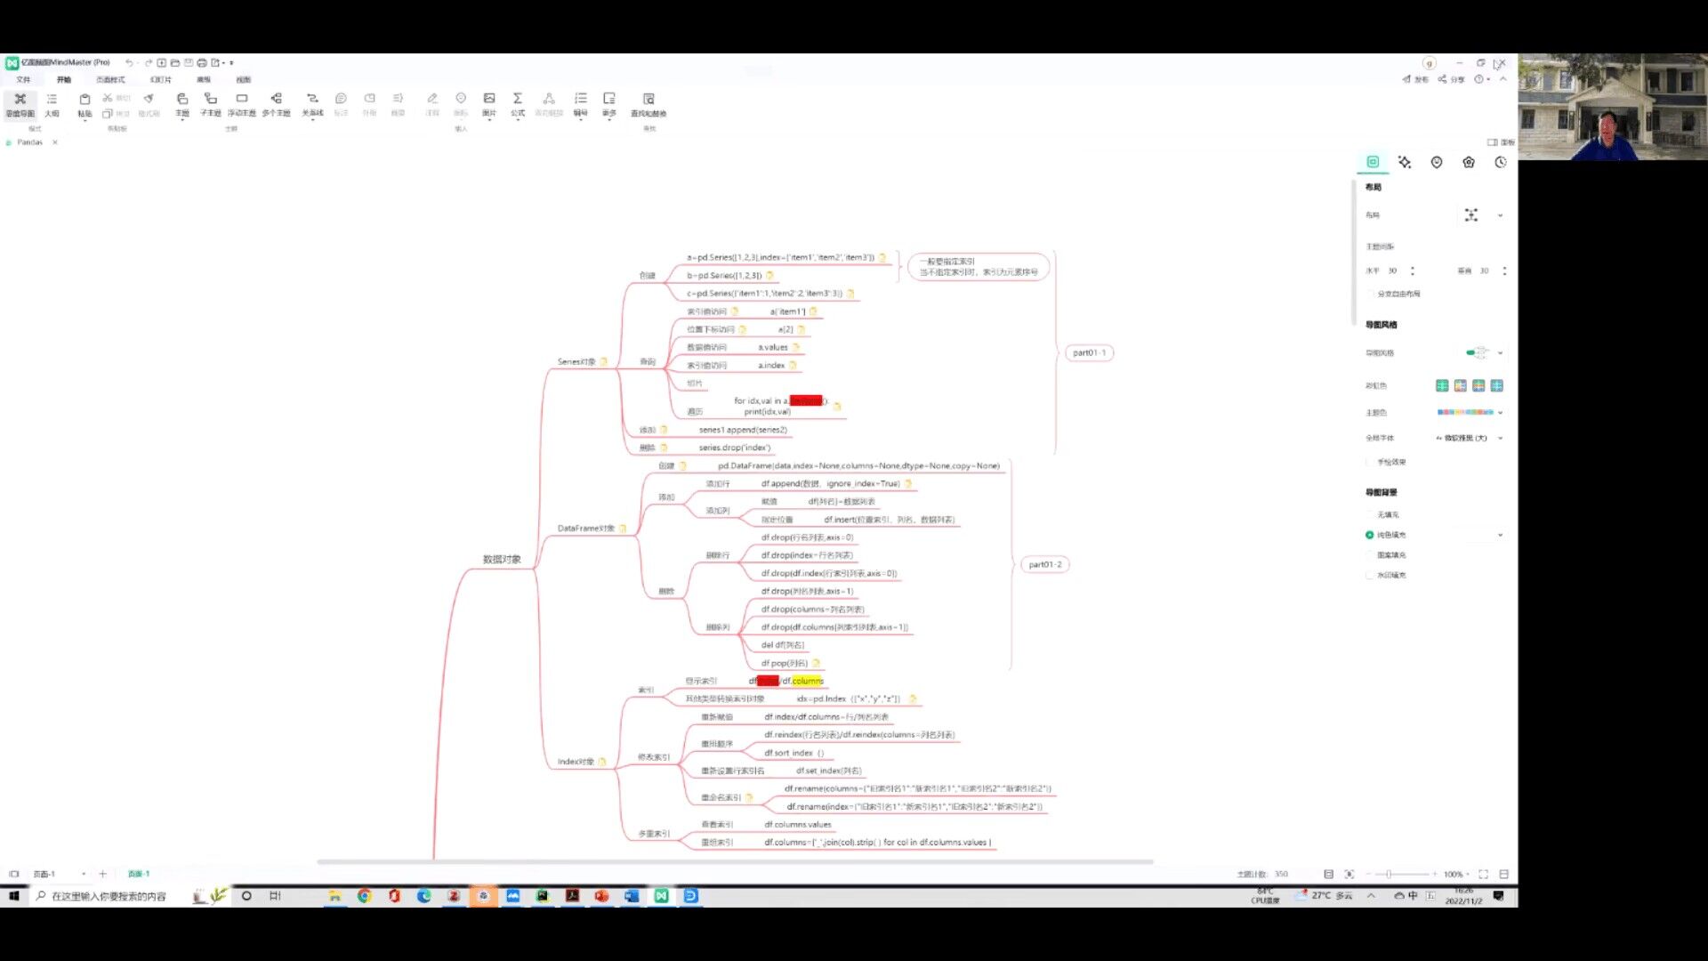Viewport: 1708px width, 961px height.
Task: Choose the second rainbow color swatch
Action: (1460, 385)
